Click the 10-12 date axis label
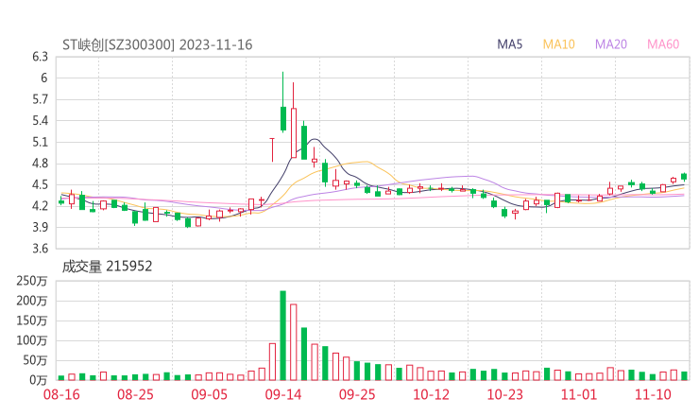Image resolution: width=699 pixels, height=416 pixels. pos(431,394)
